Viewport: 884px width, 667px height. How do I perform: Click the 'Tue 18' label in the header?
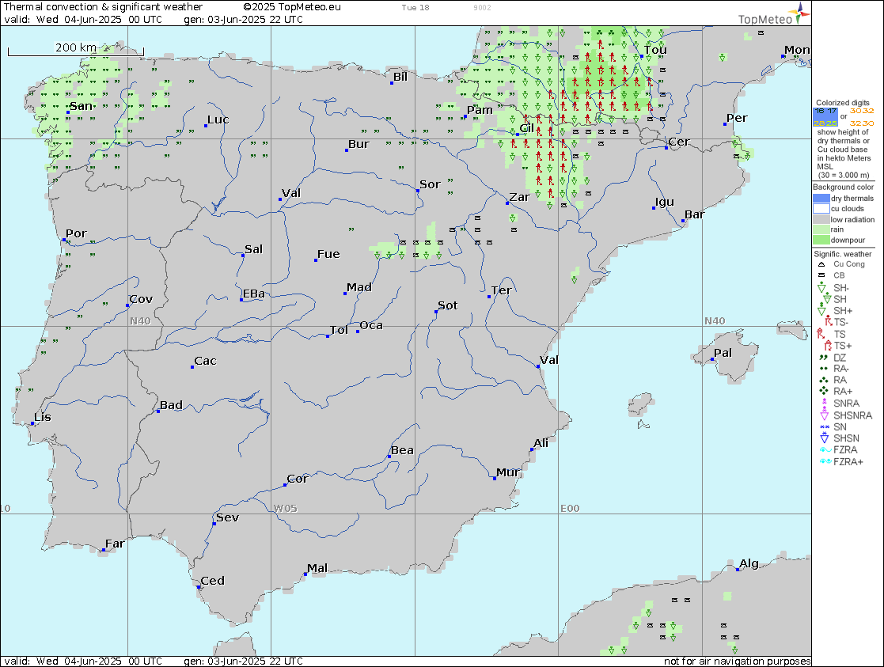(x=415, y=8)
